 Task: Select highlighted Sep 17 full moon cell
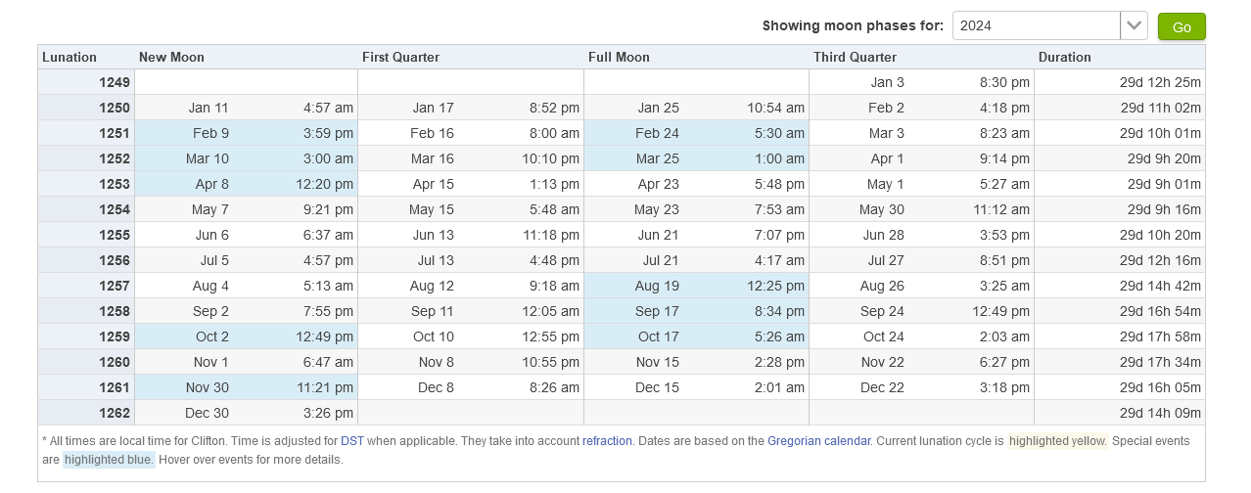(696, 311)
